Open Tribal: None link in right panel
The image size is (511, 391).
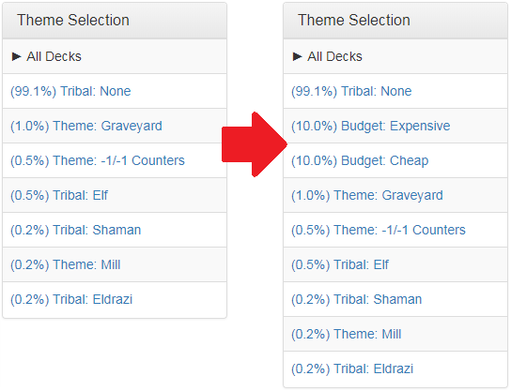(351, 91)
